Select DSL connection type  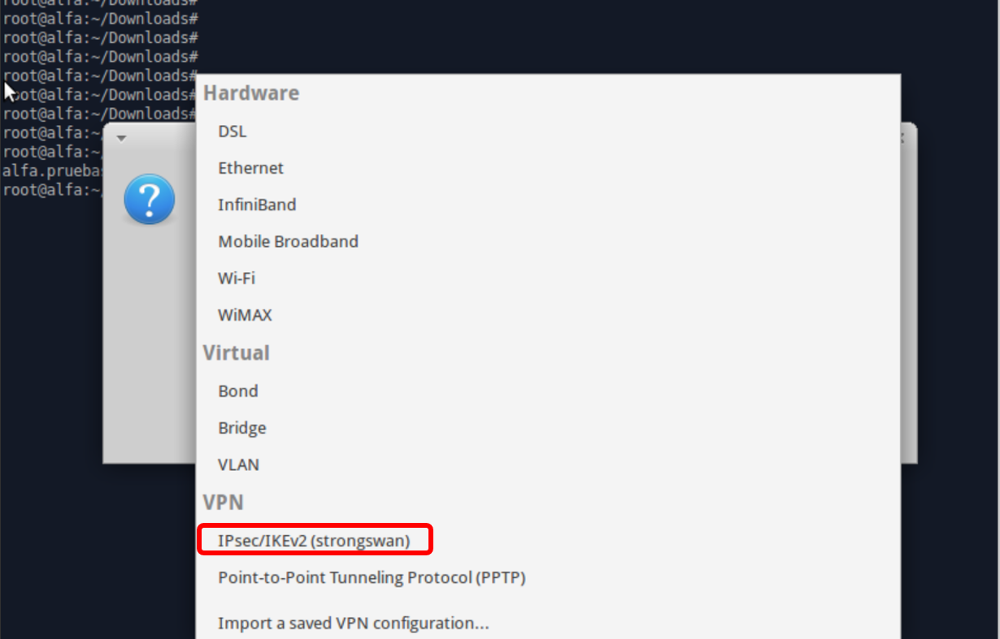[x=549, y=131]
